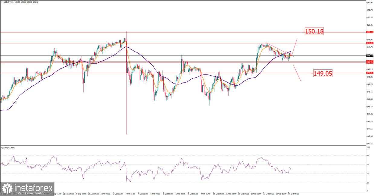374x196 pixels.
Task: Select the large boxed 149.05 target label
Action: [x=323, y=73]
